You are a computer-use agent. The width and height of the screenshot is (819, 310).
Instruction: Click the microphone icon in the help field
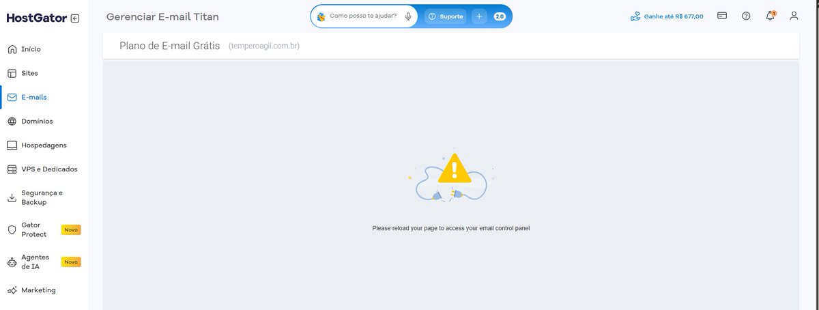(408, 16)
